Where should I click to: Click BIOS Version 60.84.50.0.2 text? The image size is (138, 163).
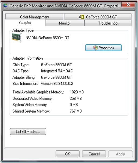[x=57, y=84]
